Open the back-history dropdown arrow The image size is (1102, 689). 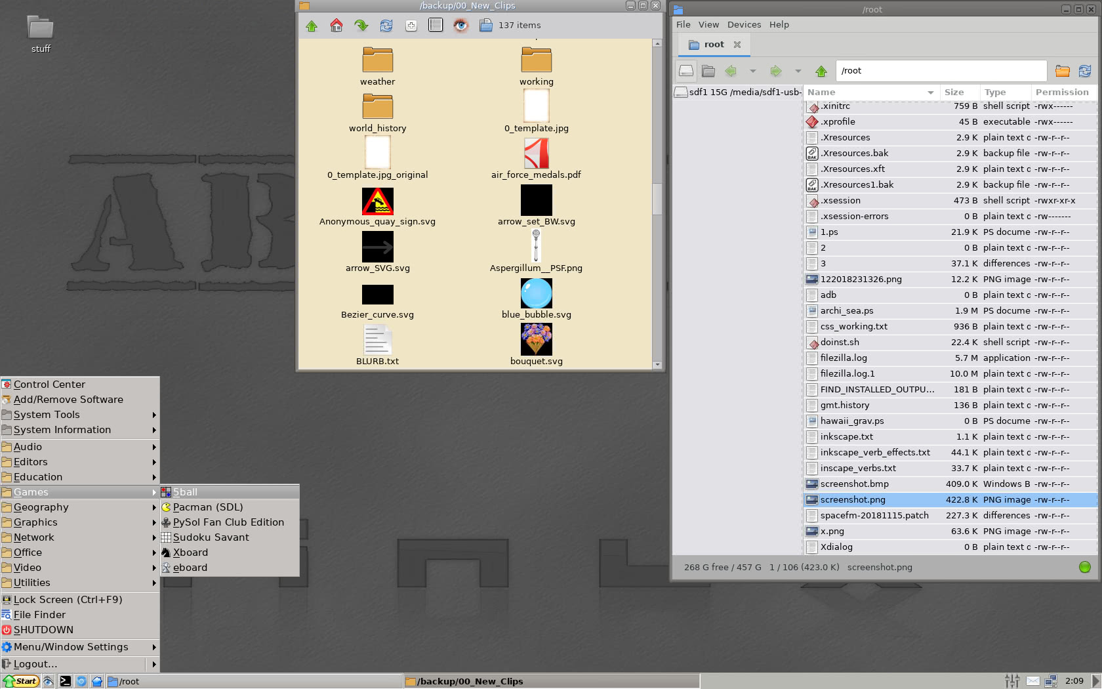[x=753, y=71]
